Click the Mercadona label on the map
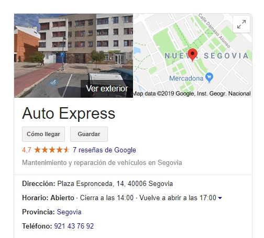 [x=186, y=78]
